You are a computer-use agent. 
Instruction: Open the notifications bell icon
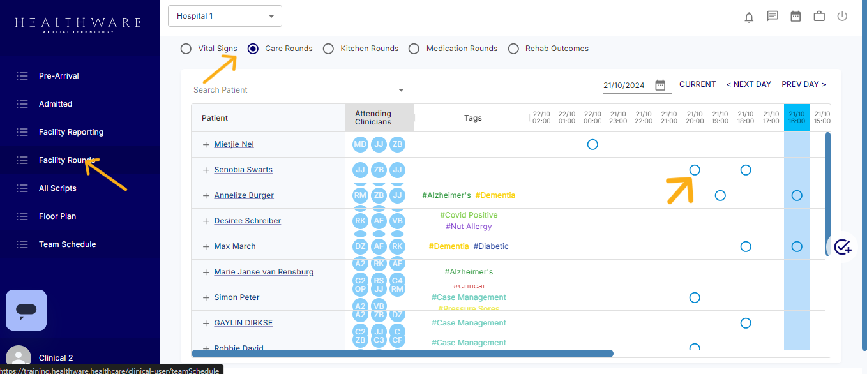point(749,17)
